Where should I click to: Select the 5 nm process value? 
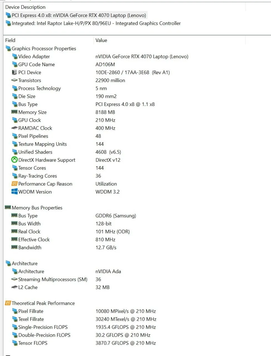point(101,88)
